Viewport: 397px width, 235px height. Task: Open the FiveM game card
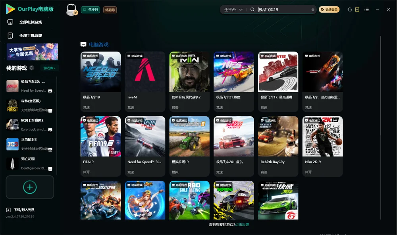tap(145, 81)
